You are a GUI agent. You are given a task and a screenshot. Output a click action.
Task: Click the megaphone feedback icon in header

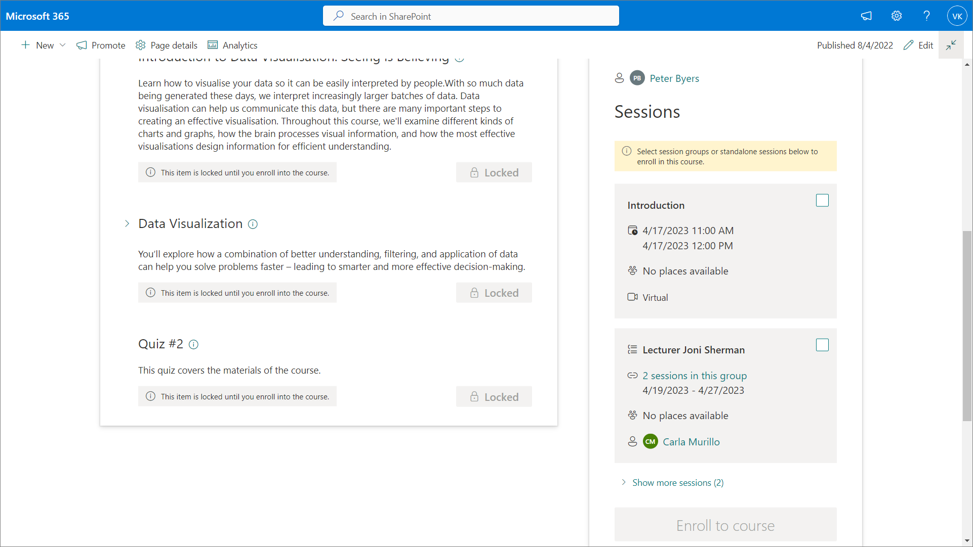(x=866, y=16)
